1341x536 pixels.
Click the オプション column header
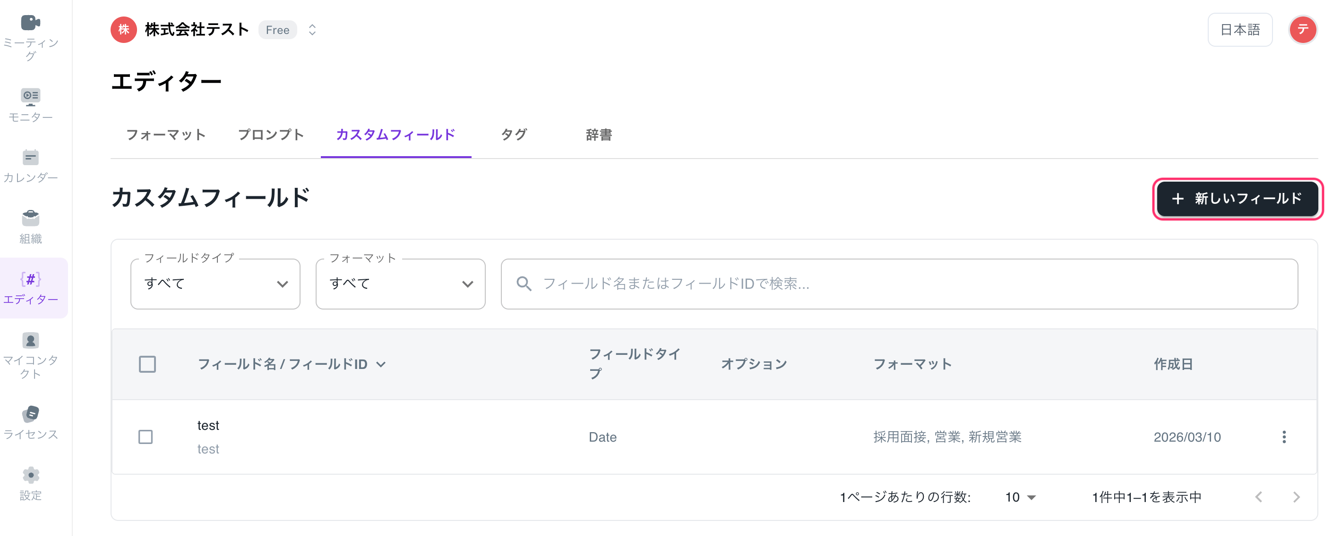point(754,364)
